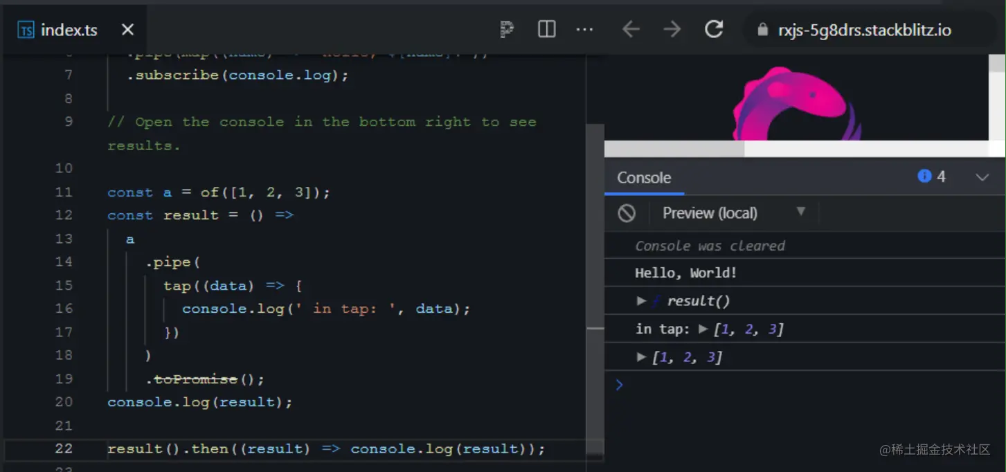Click the blue info messages icon
The width and height of the screenshot is (1006, 472).
[924, 176]
